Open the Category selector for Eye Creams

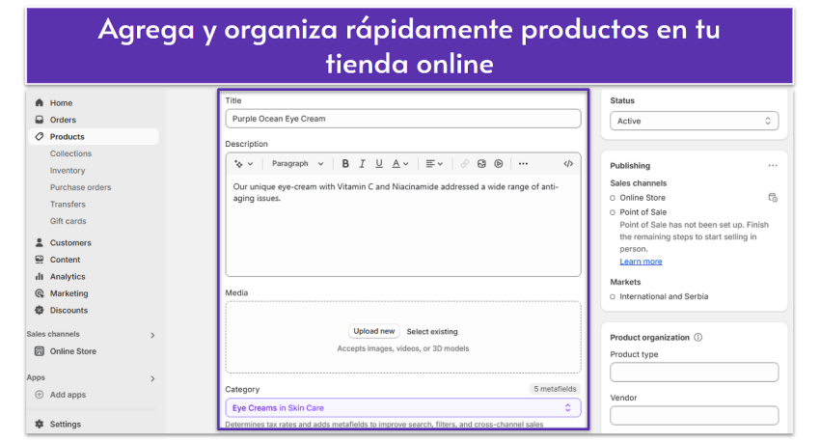(402, 408)
